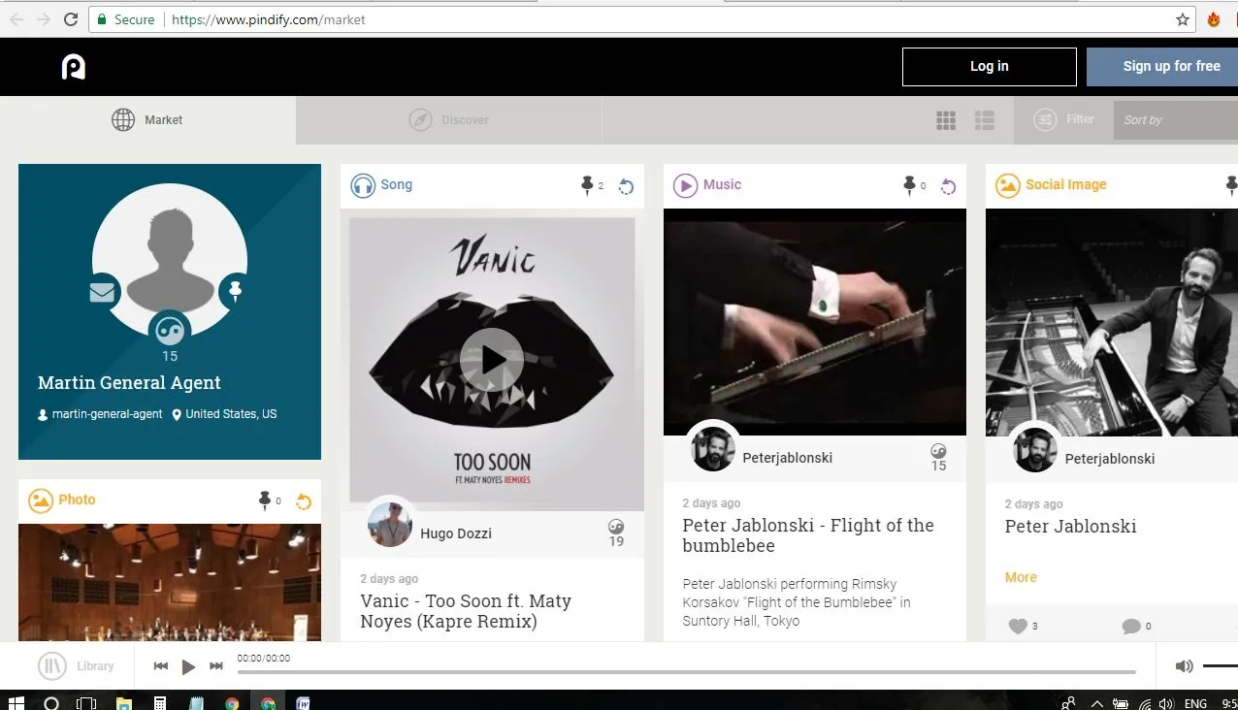Open Calculator from the taskbar

coord(160,703)
